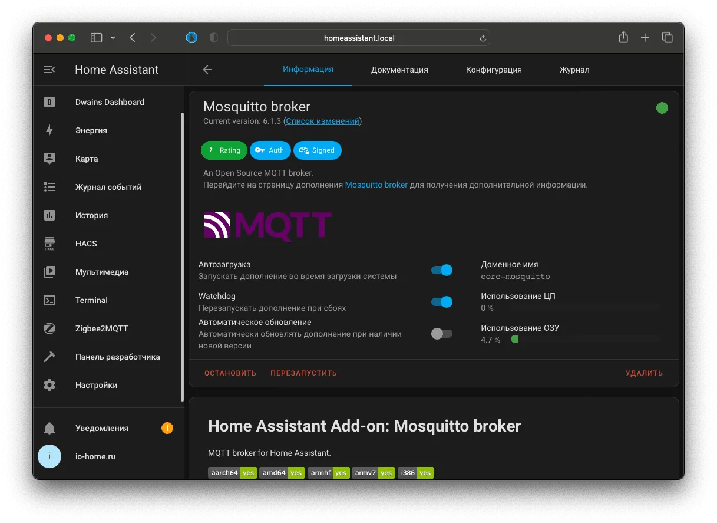Enable Автоматическое обновление switch
Image resolution: width=717 pixels, height=523 pixels.
(x=442, y=334)
